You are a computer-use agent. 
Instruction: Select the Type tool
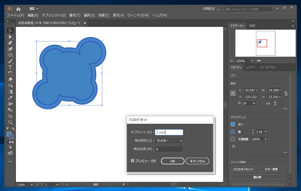pyautogui.click(x=10, y=67)
